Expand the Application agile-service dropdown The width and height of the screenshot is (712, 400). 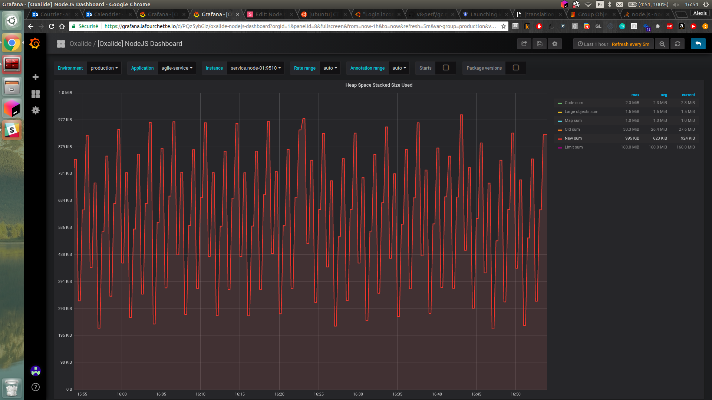(177, 68)
